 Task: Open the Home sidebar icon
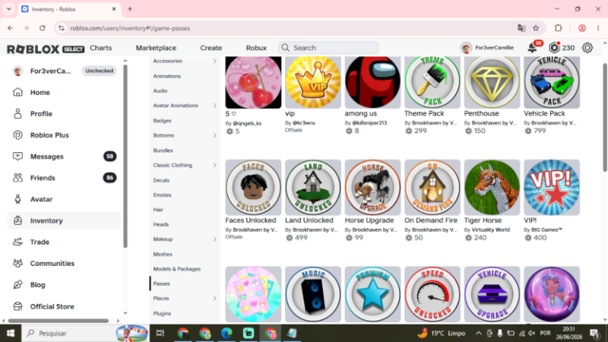click(x=17, y=92)
